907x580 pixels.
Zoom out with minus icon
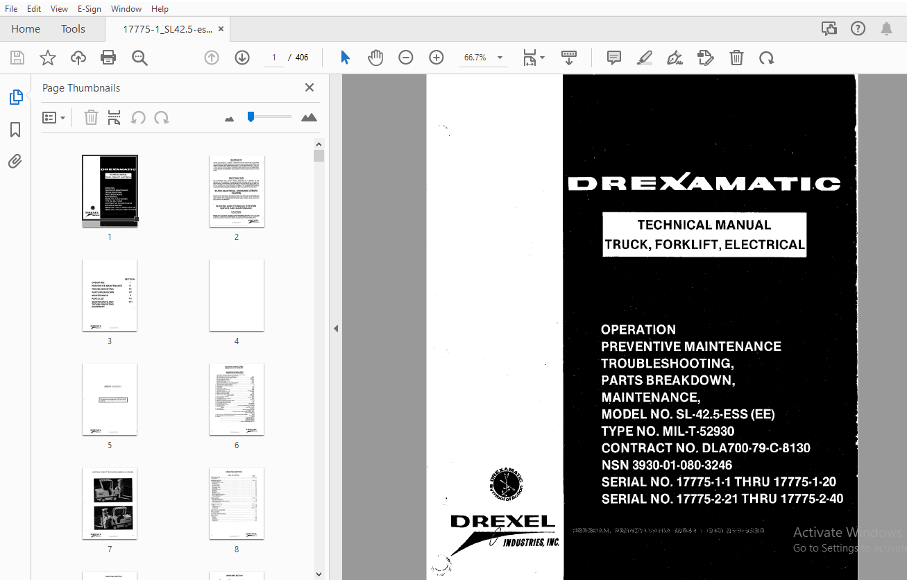pos(406,58)
